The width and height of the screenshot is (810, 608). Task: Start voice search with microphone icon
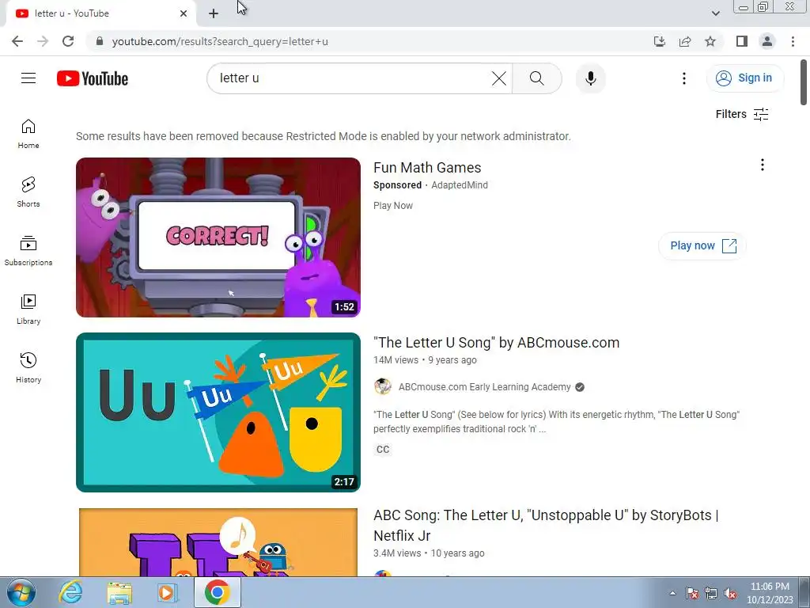coord(590,78)
